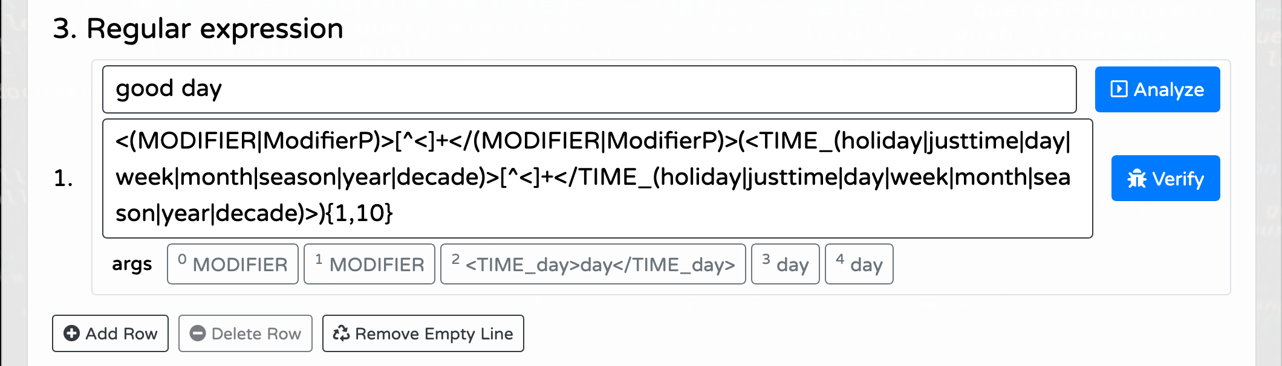Viewport: 1282px width, 366px height.
Task: Select args chip number 4 labeled day
Action: click(859, 264)
